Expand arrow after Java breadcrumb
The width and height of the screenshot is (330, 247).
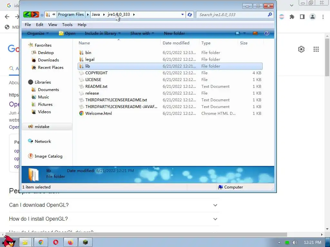pyautogui.click(x=104, y=14)
